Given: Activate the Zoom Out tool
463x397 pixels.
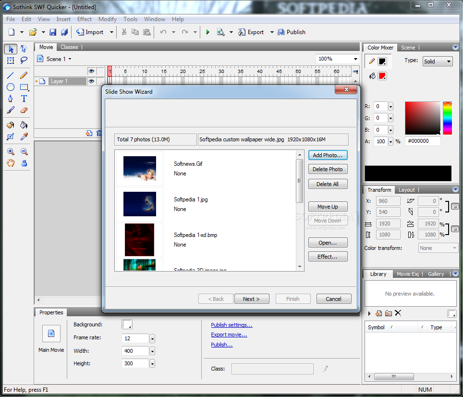Looking at the screenshot, I should [24, 151].
